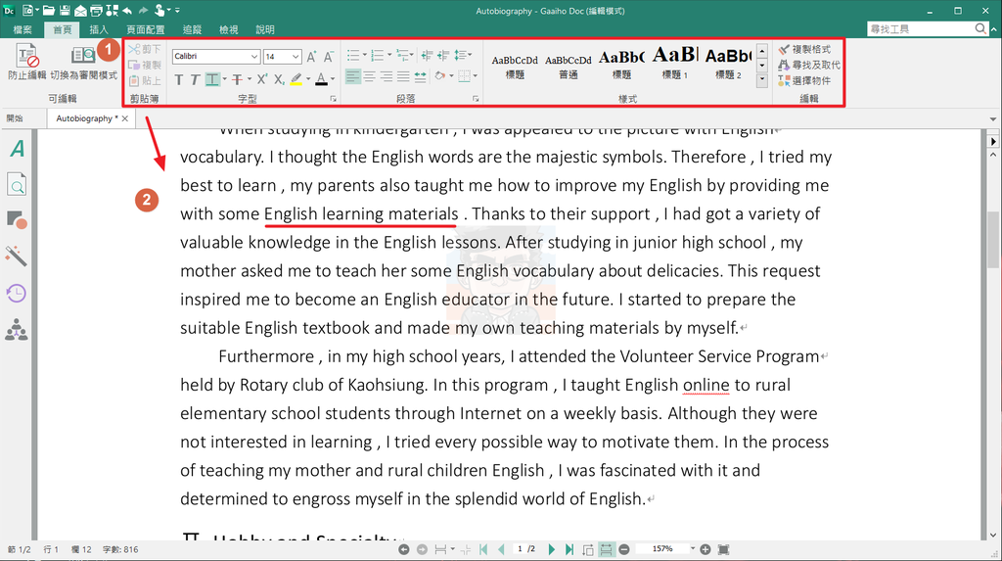Open the zoom percentage 157% dropdown
Screen dimensions: 1002x561
(x=692, y=549)
